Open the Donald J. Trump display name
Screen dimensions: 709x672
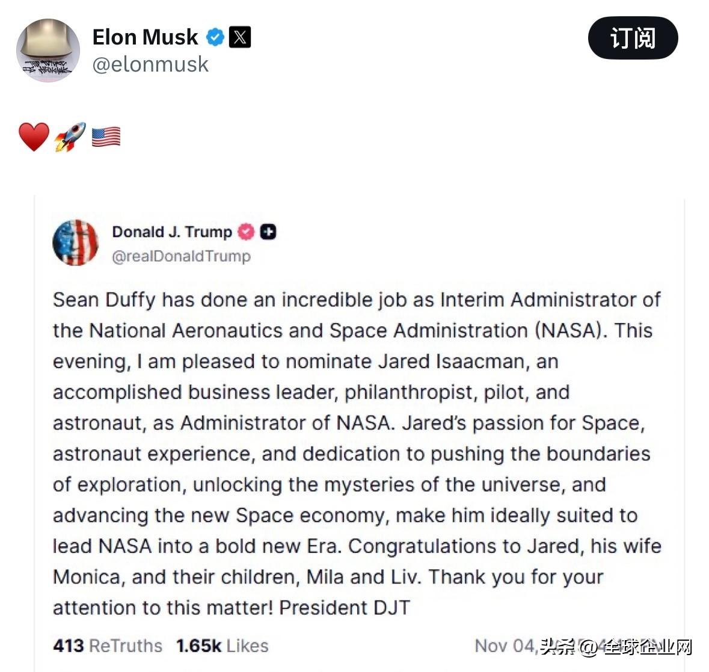pyautogui.click(x=171, y=232)
